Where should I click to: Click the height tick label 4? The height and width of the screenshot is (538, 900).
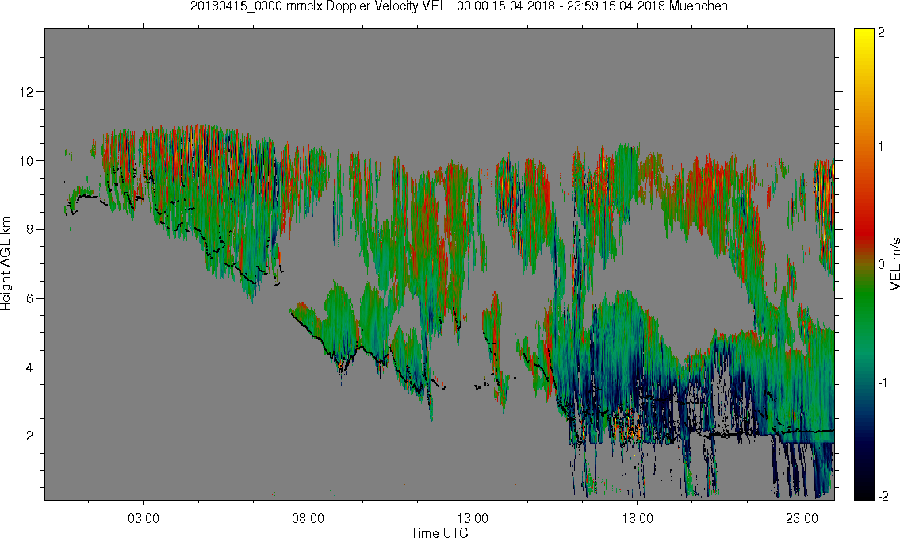coord(30,367)
